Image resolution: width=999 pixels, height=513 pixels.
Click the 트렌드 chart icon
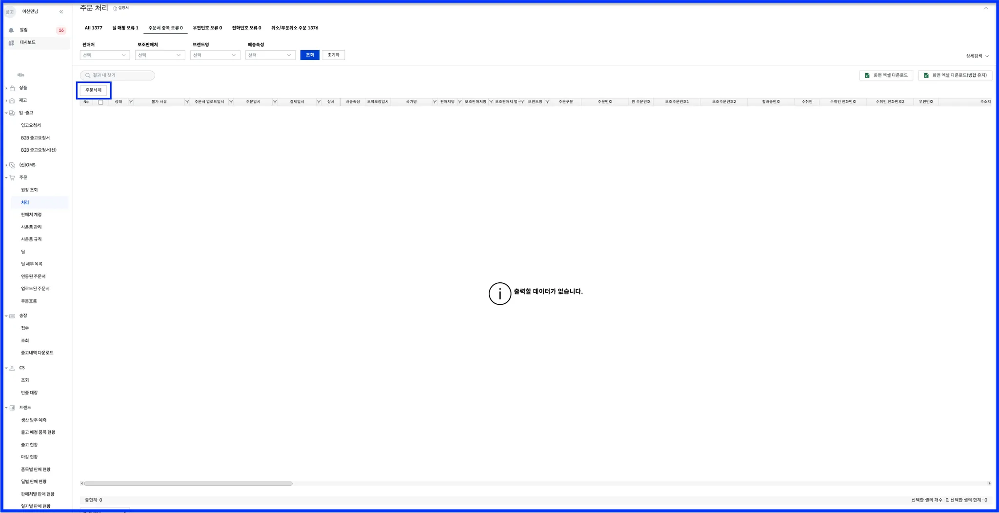point(12,408)
